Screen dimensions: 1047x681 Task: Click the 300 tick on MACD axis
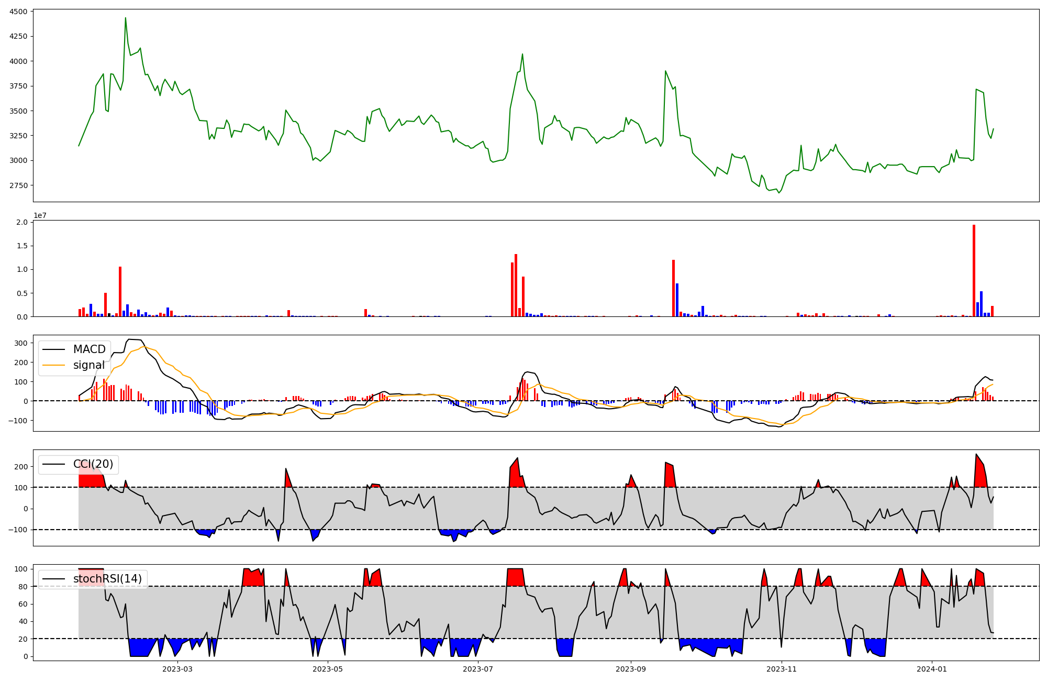click(x=21, y=343)
